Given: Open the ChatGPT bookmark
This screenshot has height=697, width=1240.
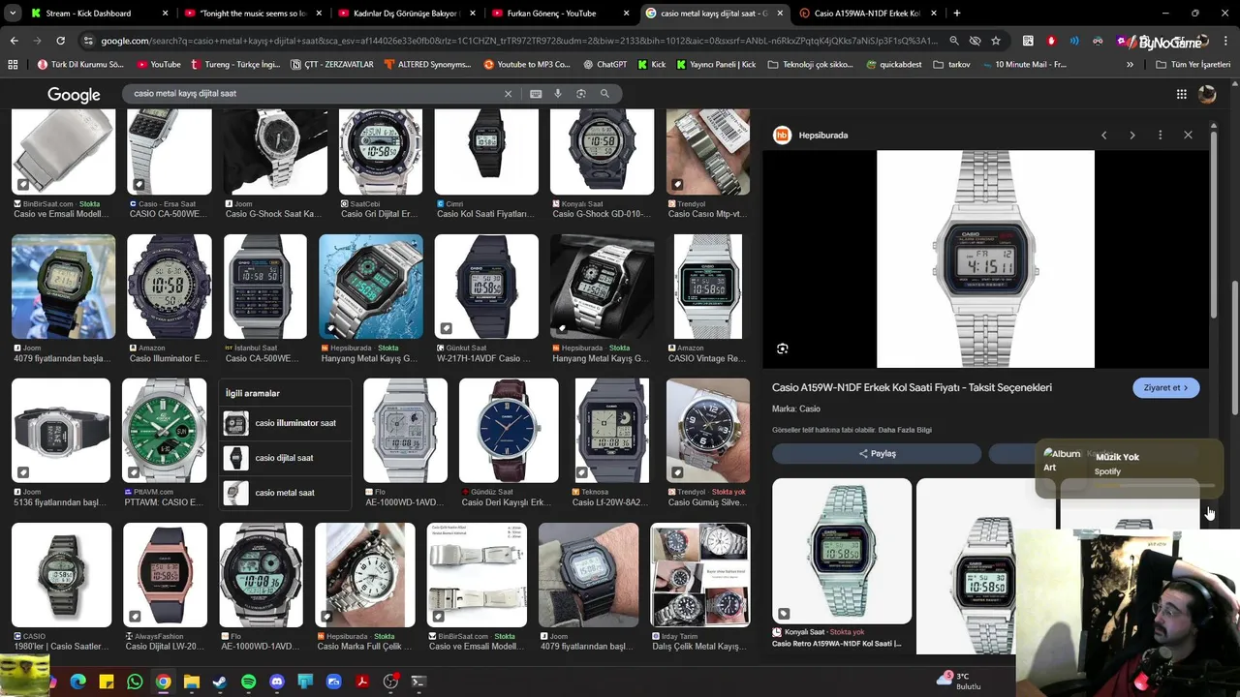Looking at the screenshot, I should point(605,64).
